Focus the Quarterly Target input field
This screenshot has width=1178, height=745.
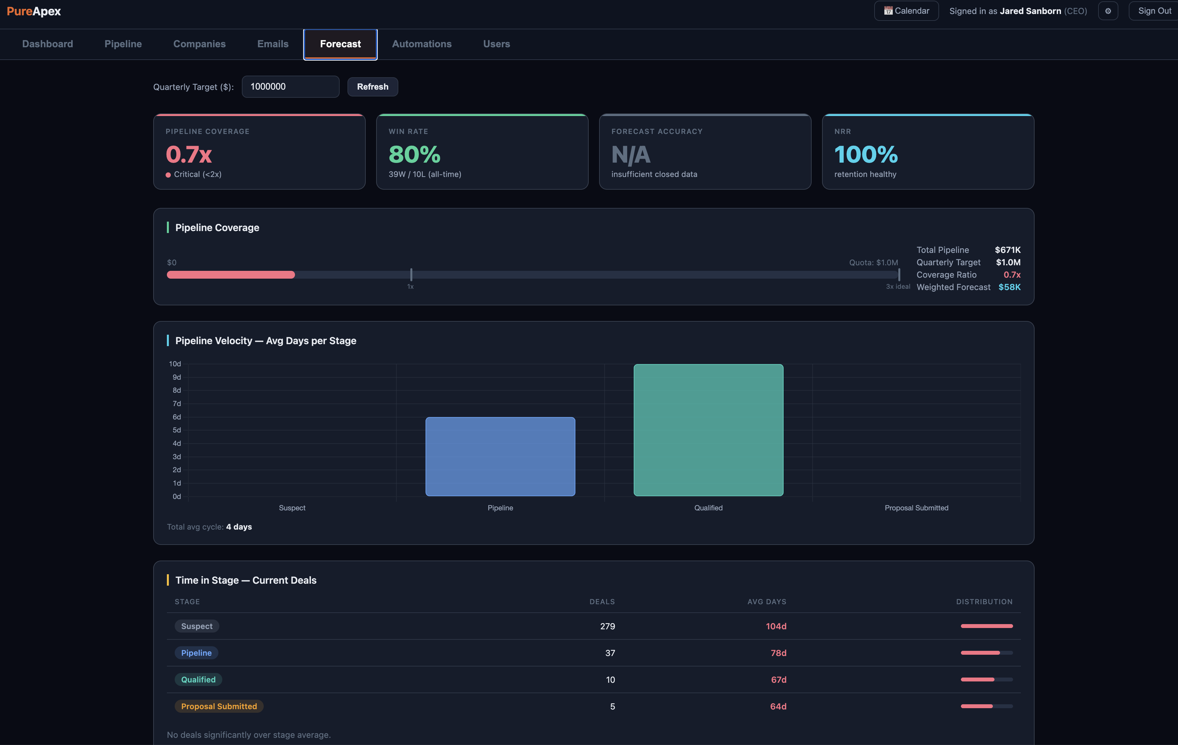coord(290,87)
